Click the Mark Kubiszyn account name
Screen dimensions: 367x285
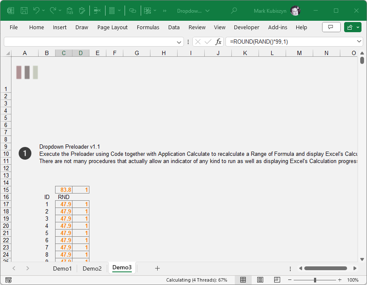[270, 11]
